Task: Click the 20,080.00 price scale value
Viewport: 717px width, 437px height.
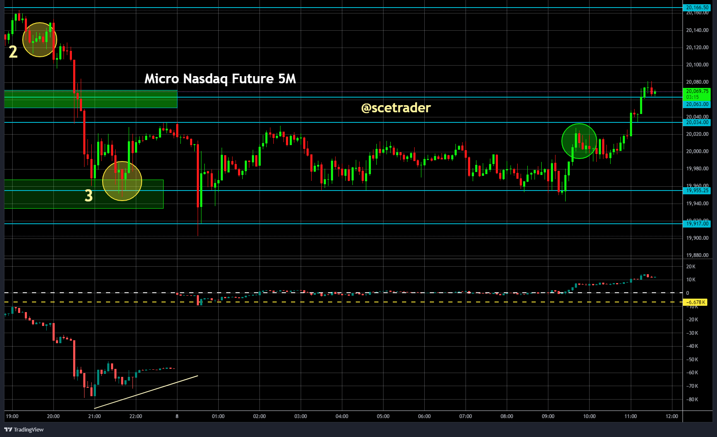Action: click(x=697, y=82)
